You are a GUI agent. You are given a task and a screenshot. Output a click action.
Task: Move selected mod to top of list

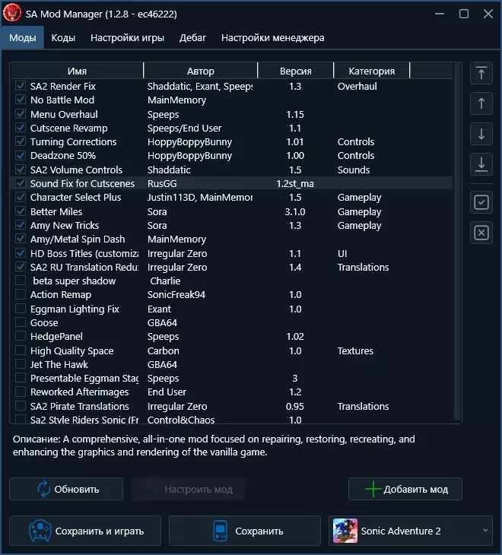click(481, 73)
